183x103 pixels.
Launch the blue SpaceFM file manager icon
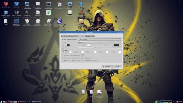(17, 4)
